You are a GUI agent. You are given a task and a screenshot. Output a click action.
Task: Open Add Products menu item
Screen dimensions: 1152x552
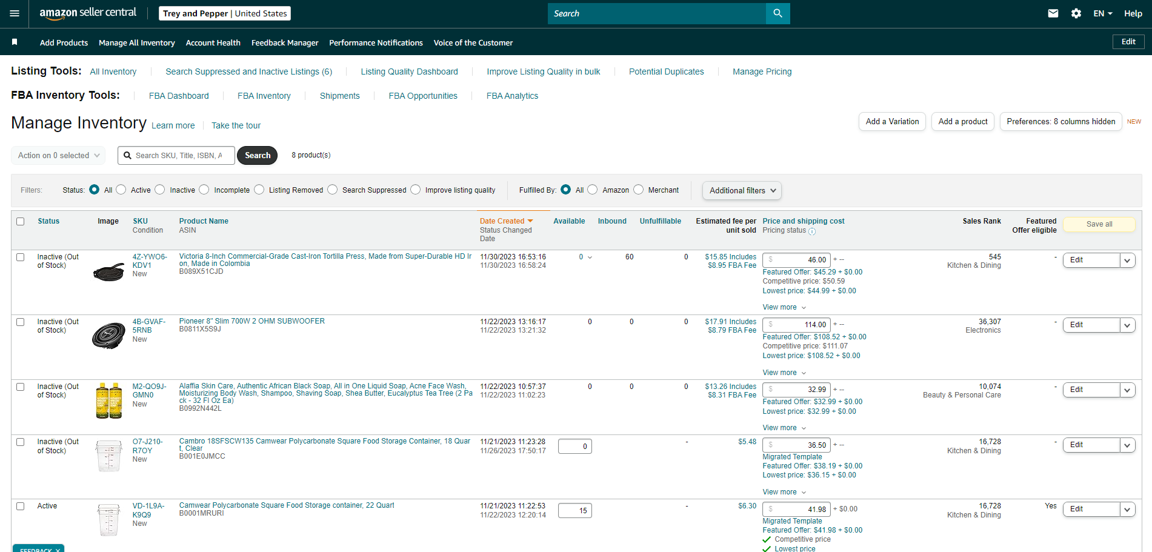[64, 43]
